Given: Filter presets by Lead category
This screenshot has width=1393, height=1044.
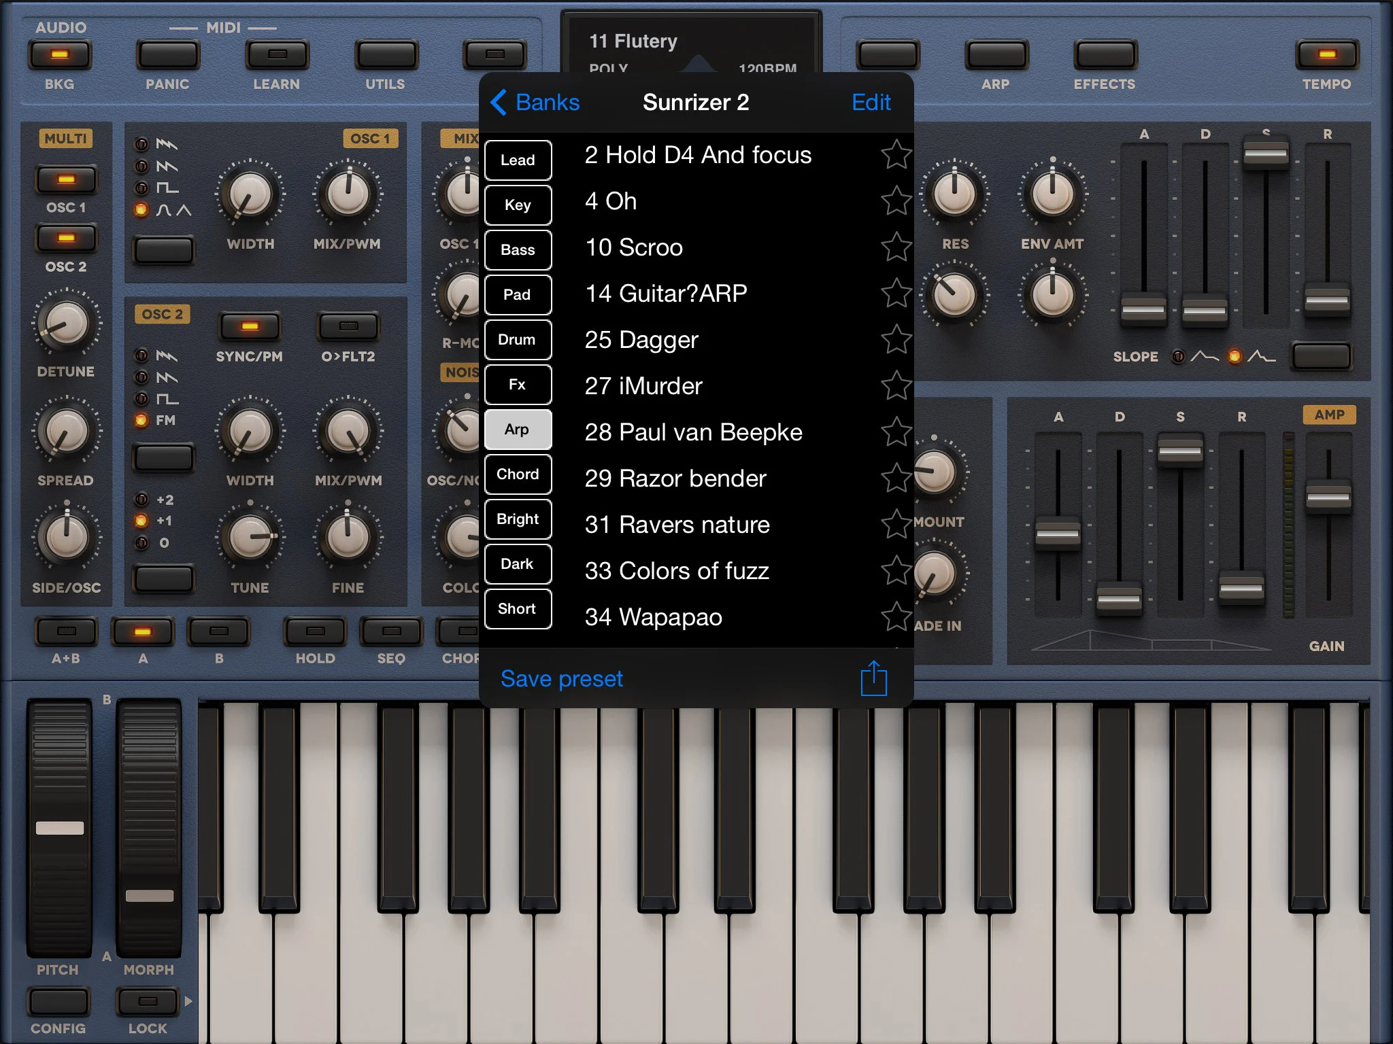Looking at the screenshot, I should click(x=518, y=160).
